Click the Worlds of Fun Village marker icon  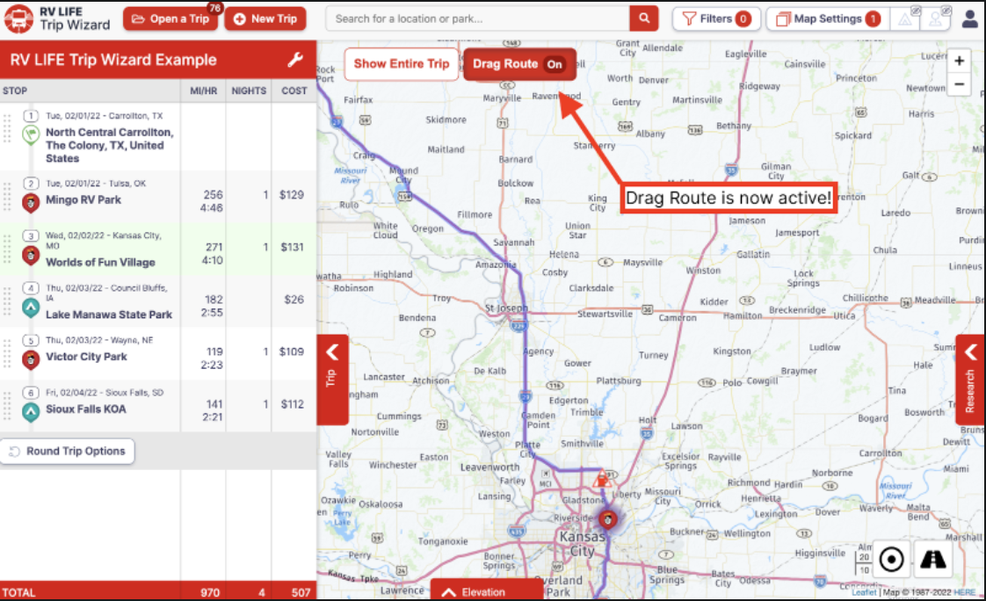click(31, 256)
